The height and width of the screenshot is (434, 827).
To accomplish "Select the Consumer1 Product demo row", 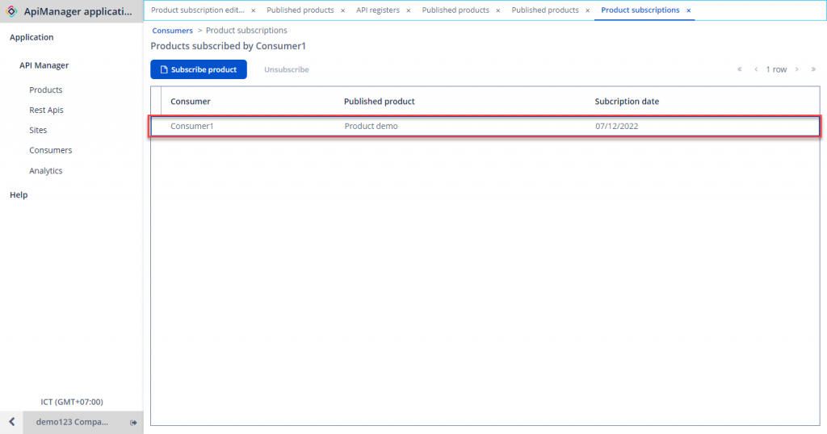I will [485, 126].
